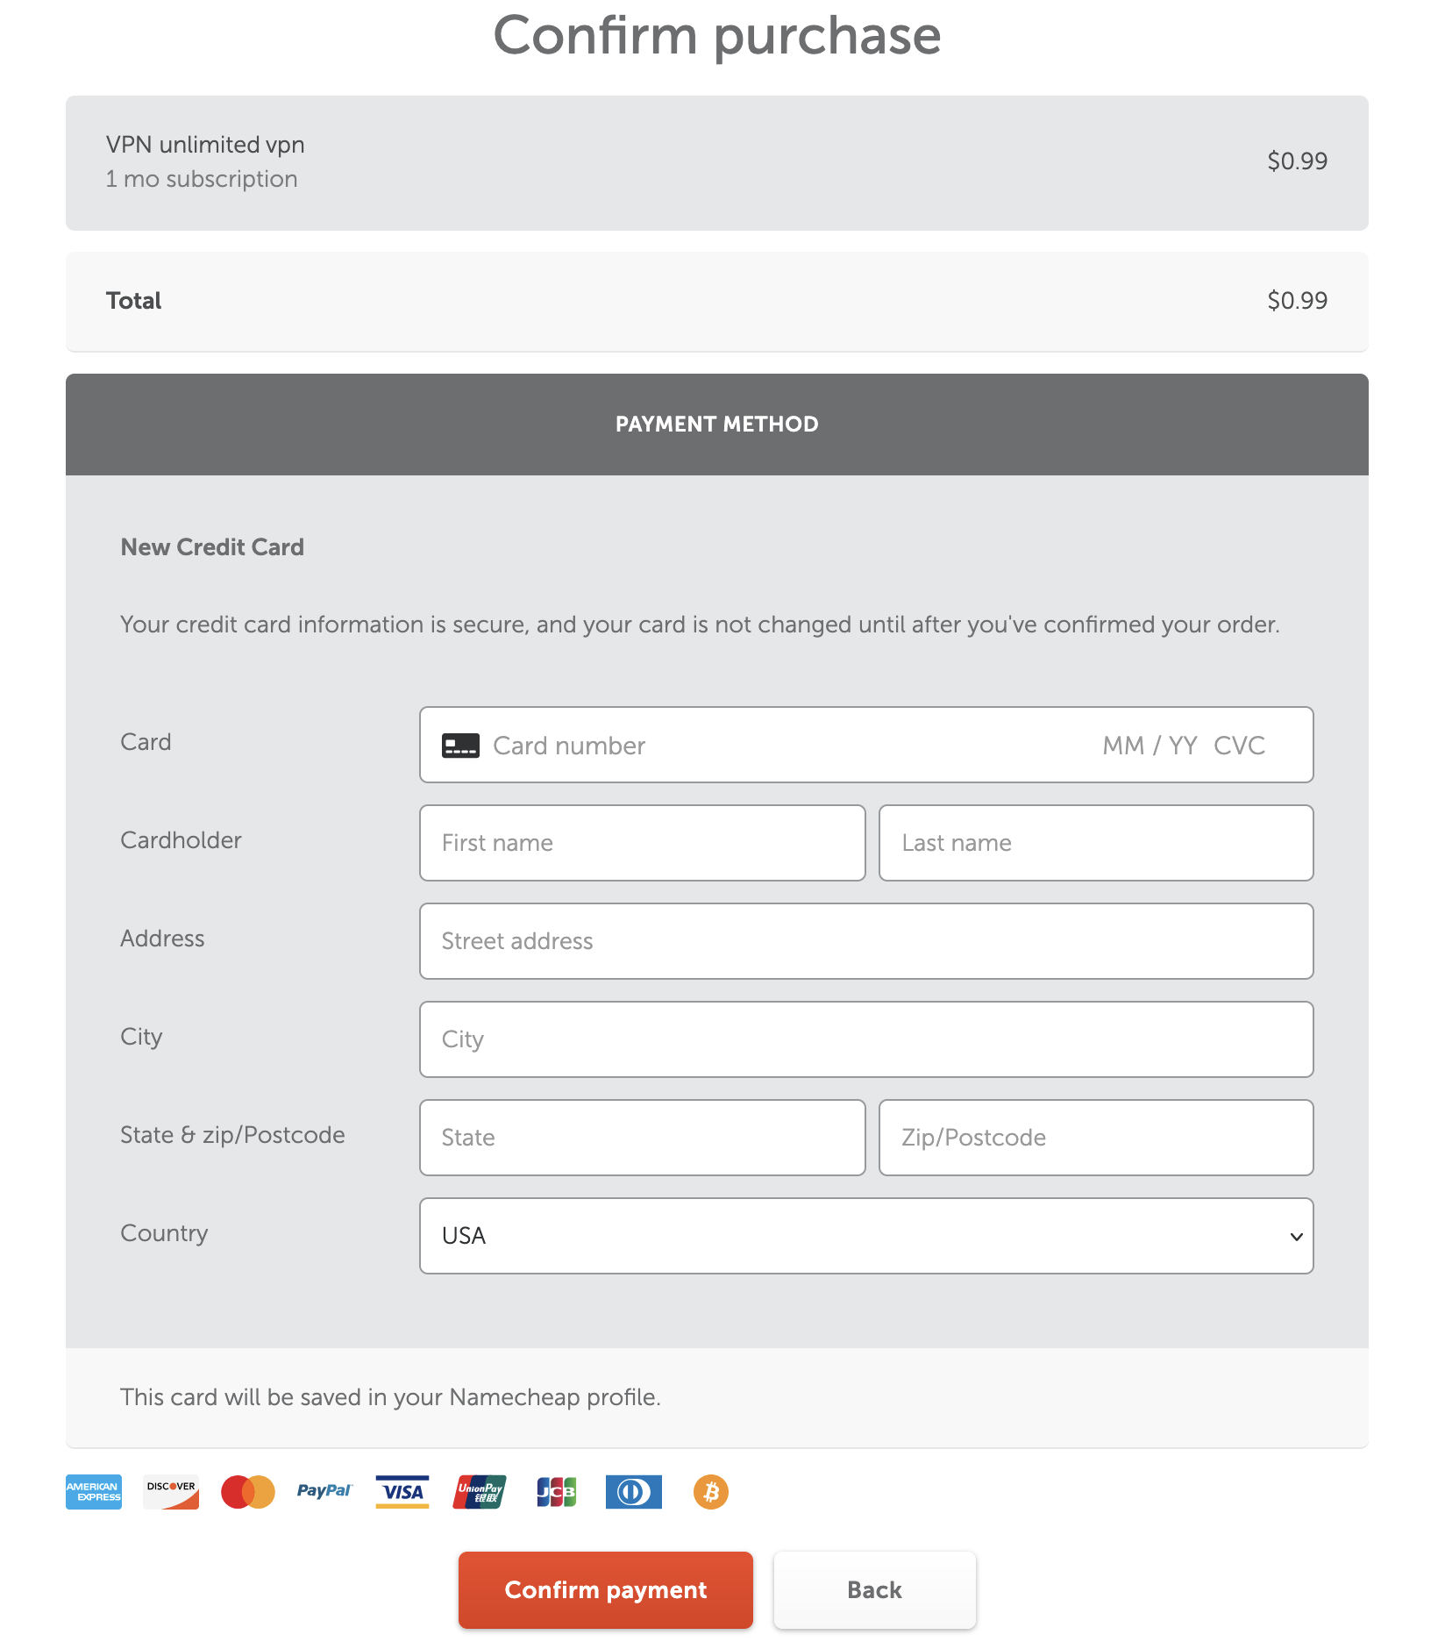The height and width of the screenshot is (1649, 1445).
Task: Select the Street address input field
Action: pyautogui.click(x=866, y=941)
